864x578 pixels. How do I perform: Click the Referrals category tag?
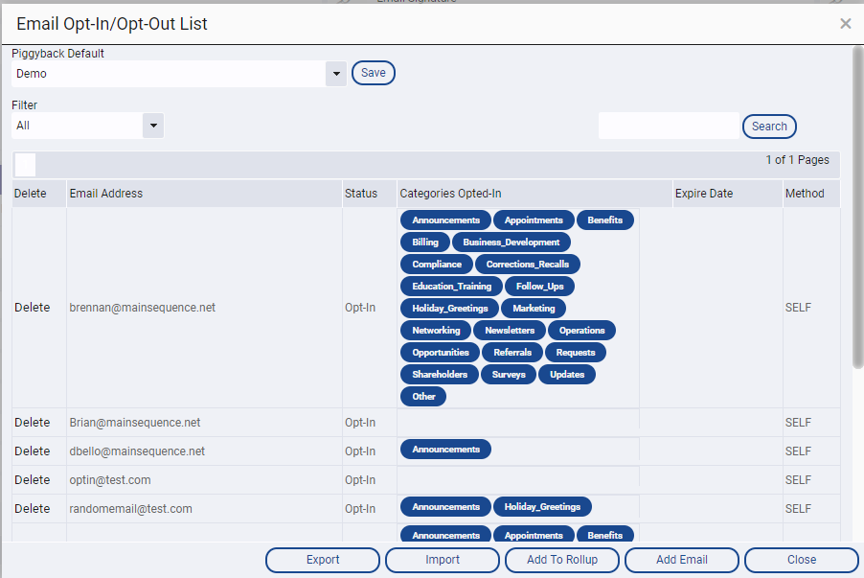click(512, 353)
